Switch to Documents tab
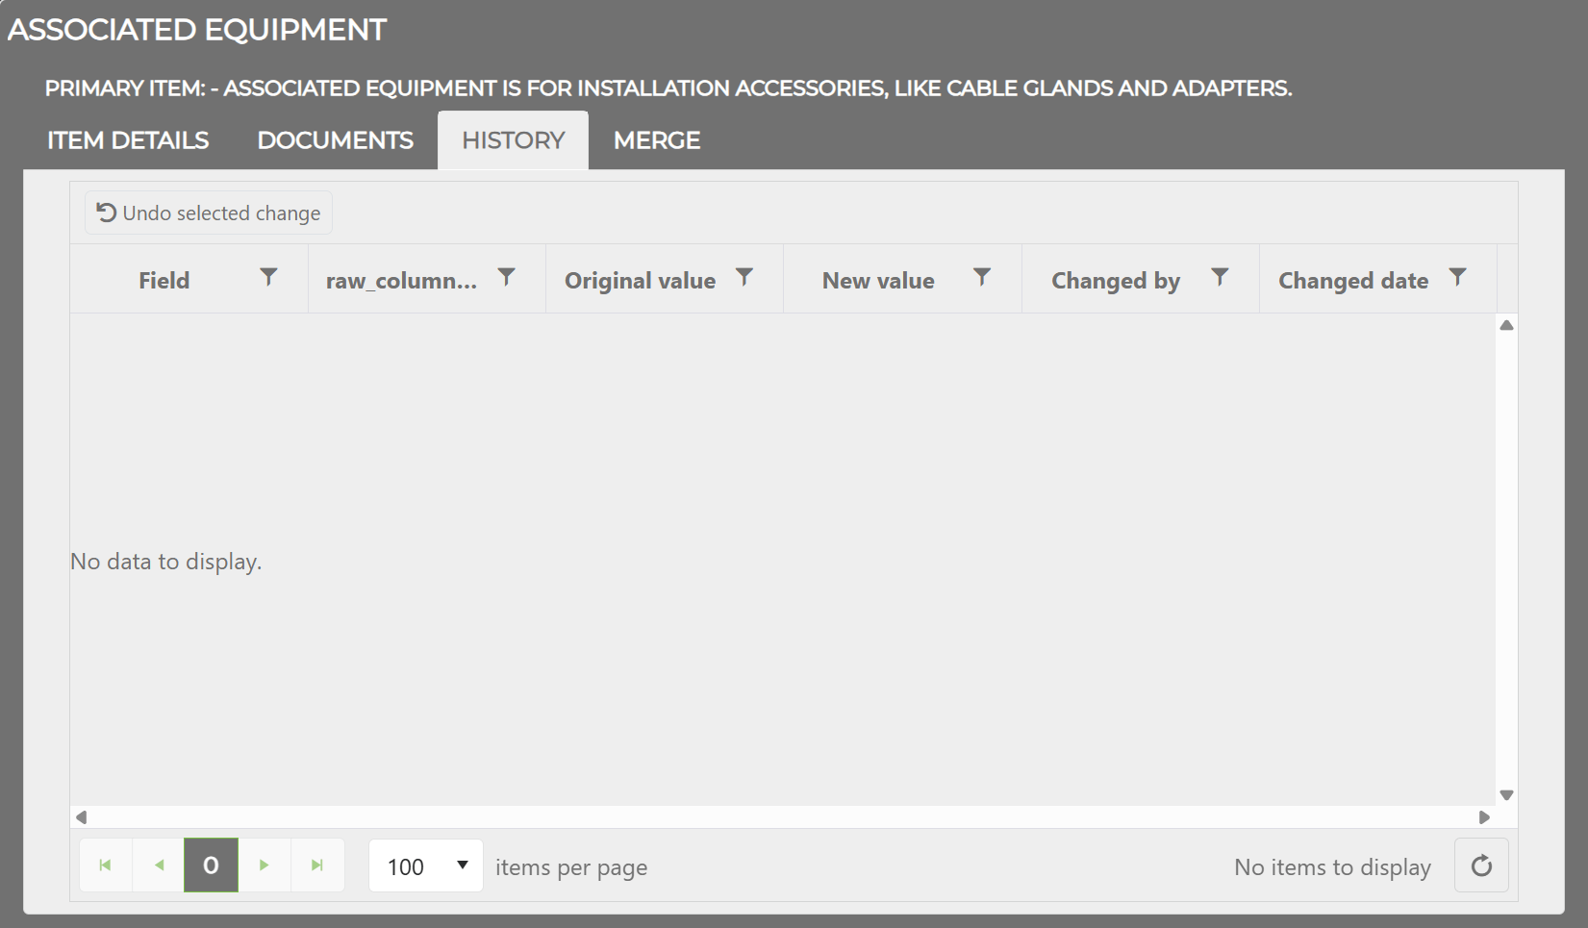Image resolution: width=1588 pixels, height=928 pixels. point(336,140)
